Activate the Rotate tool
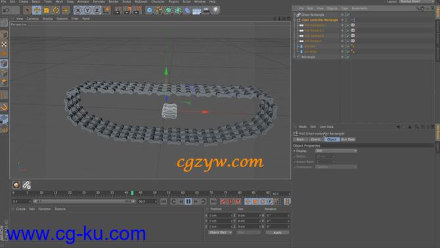 click(x=56, y=11)
